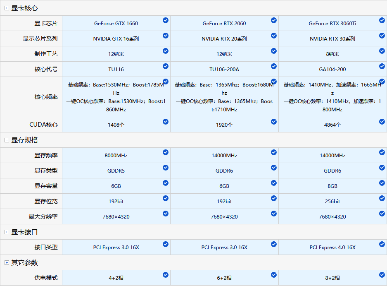The image size is (387, 286).
Task: Click checkmark in GTX 1660 核心频率 cell
Action: click(166, 82)
